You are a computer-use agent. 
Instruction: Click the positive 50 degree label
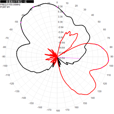(x=99, y=22)
